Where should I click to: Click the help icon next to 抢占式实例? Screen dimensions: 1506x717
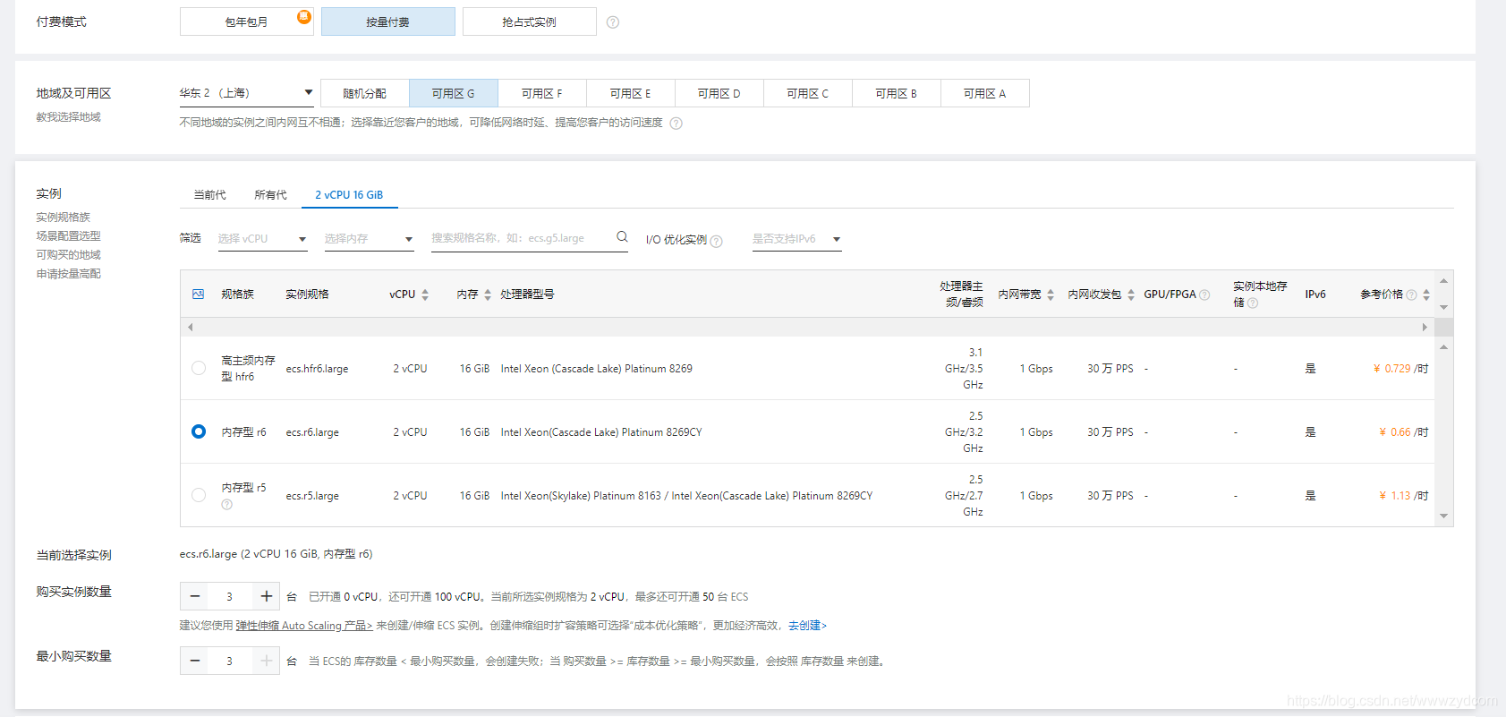click(613, 22)
